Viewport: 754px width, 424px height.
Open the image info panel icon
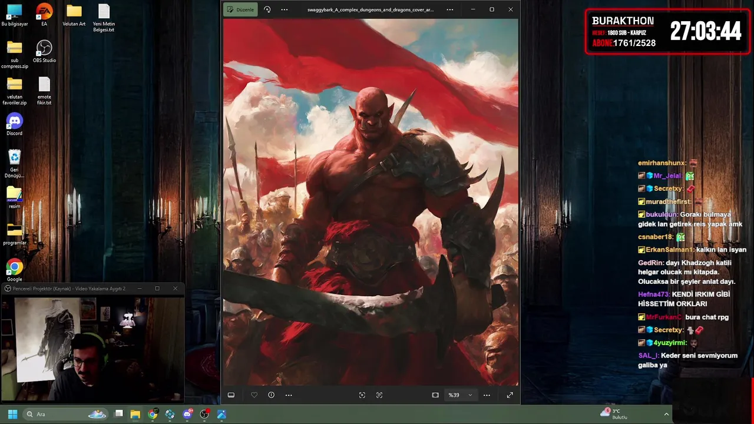(271, 395)
